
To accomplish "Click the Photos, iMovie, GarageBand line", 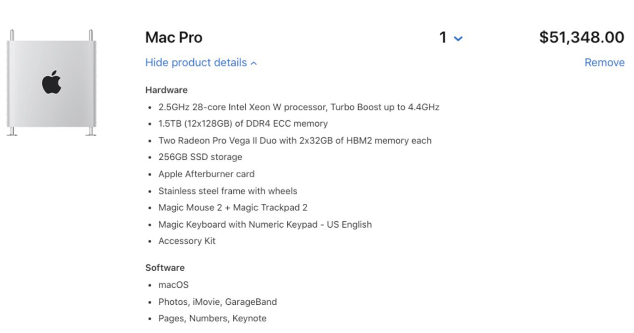I will pyautogui.click(x=217, y=302).
